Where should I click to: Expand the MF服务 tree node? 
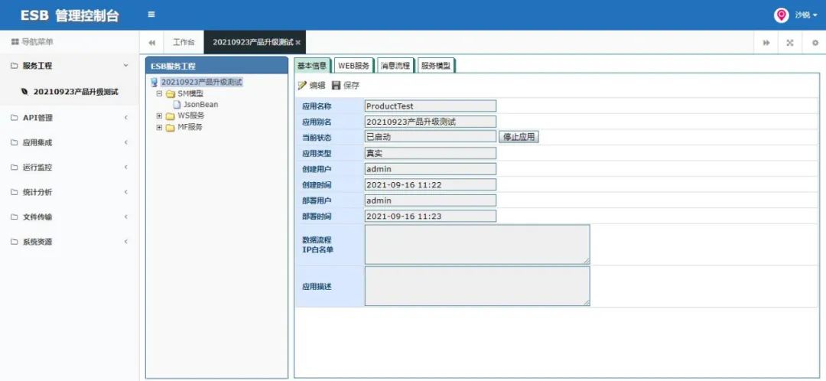tap(159, 128)
